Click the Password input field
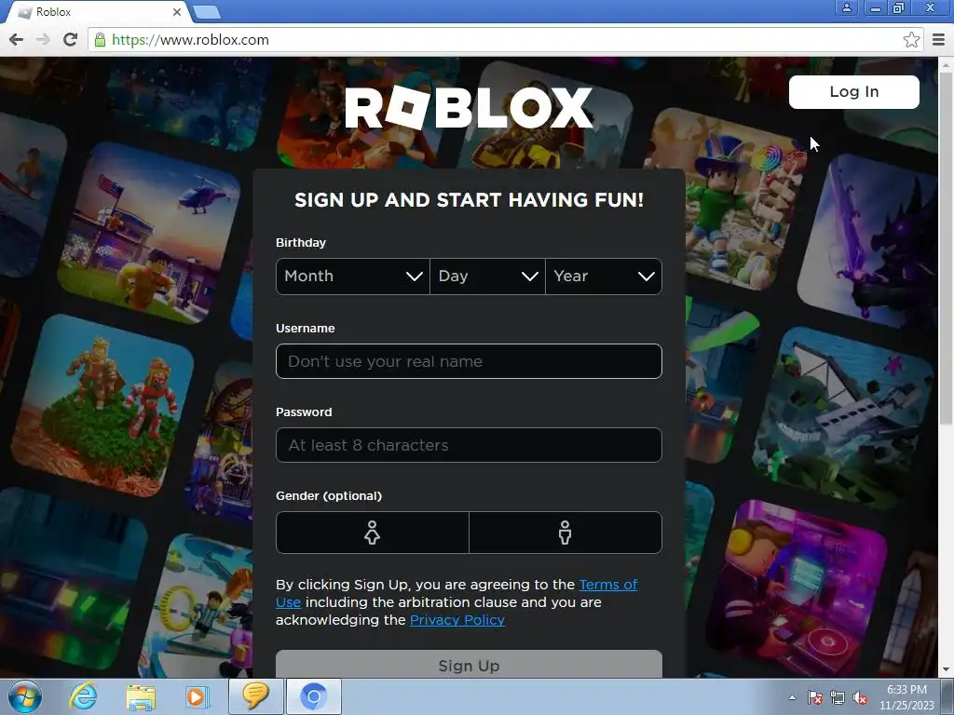Screen dimensions: 954x715 pyautogui.click(x=469, y=445)
